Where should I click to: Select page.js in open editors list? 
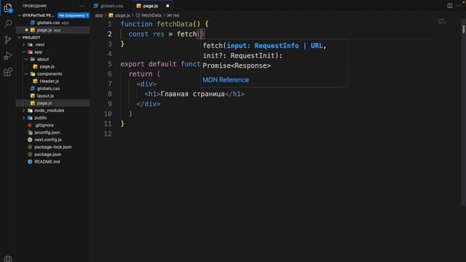(53, 30)
